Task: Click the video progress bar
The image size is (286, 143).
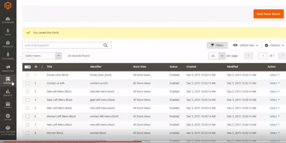Action: (143, 142)
